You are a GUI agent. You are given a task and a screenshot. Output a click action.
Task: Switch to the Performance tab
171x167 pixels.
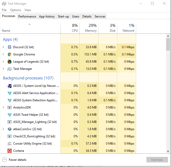pos(27,16)
